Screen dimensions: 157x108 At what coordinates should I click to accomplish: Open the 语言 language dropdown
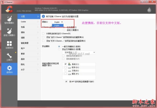point(58,22)
